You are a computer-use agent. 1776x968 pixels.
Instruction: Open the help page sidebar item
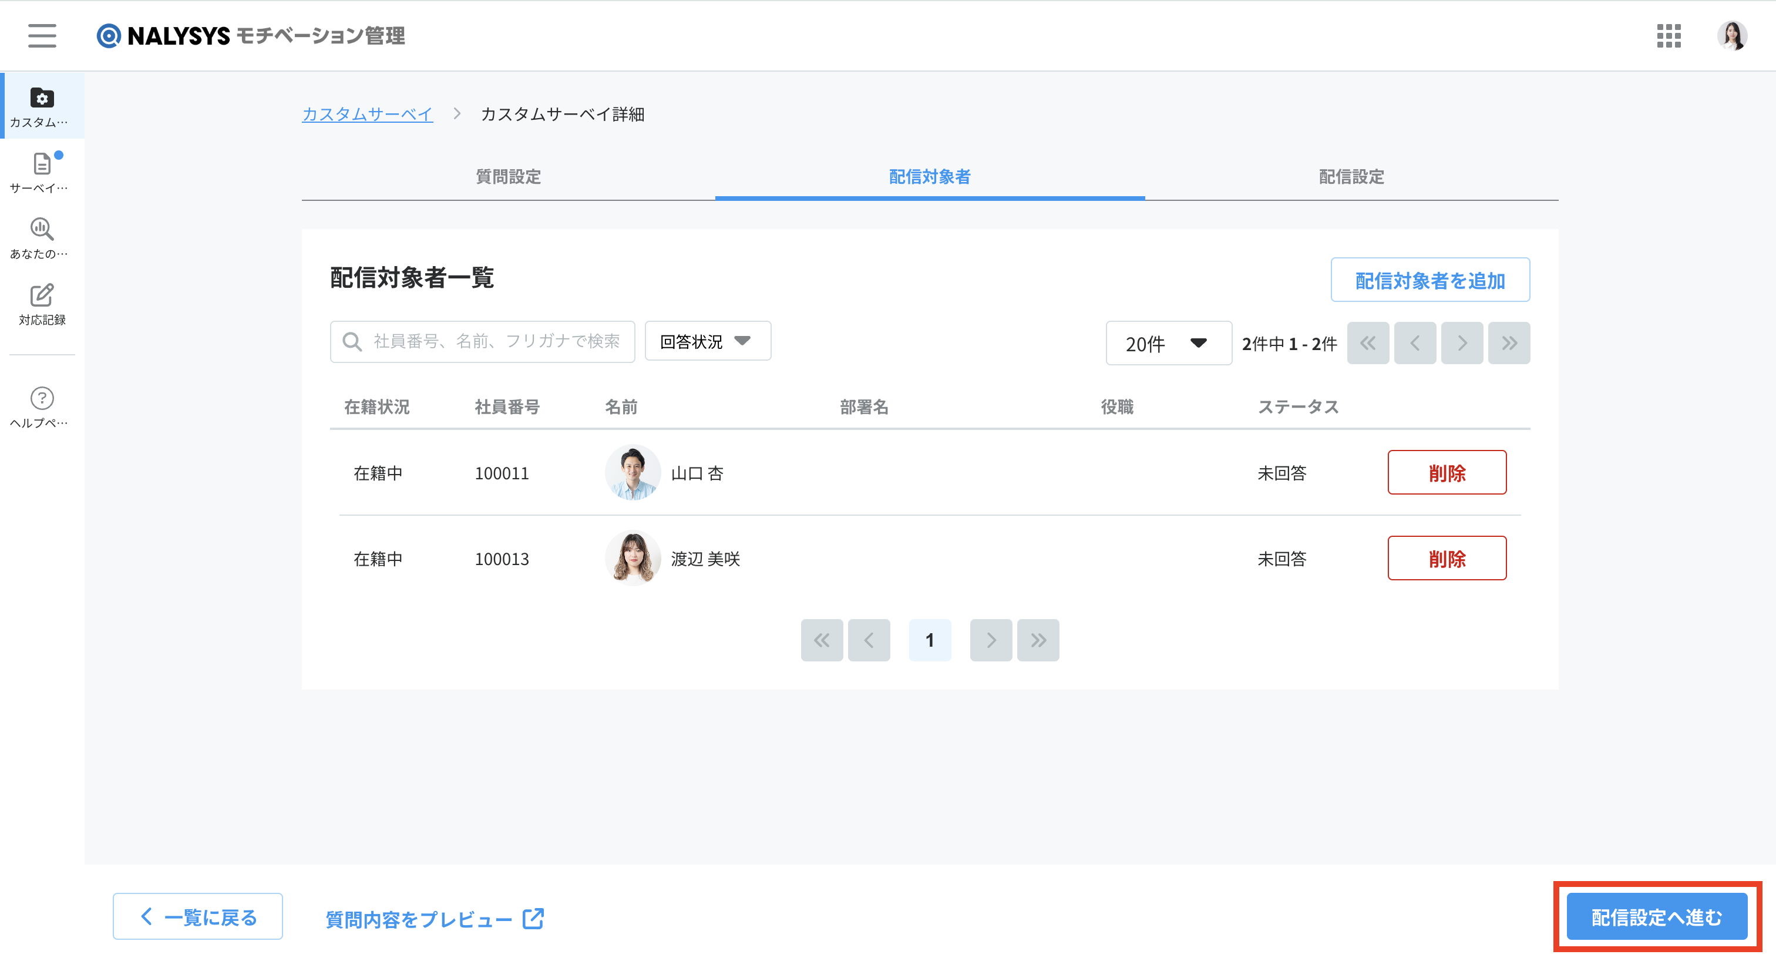point(42,408)
